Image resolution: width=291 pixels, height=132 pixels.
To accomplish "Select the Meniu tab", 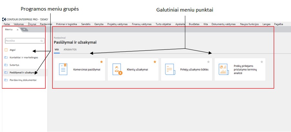I will 9,30.
